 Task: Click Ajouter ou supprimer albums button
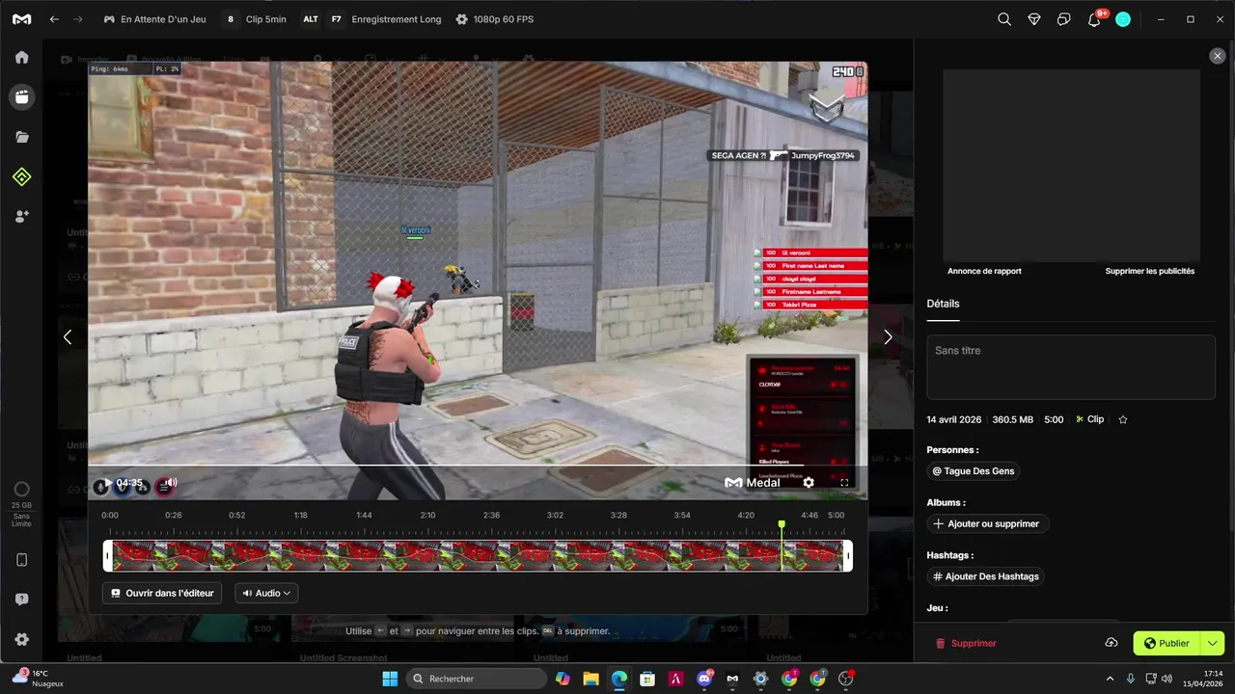tap(987, 523)
